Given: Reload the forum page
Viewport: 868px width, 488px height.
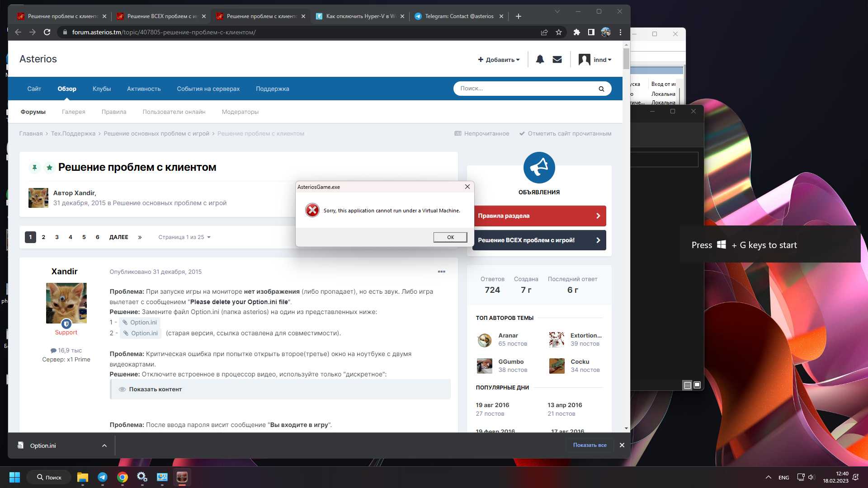Looking at the screenshot, I should tap(47, 32).
